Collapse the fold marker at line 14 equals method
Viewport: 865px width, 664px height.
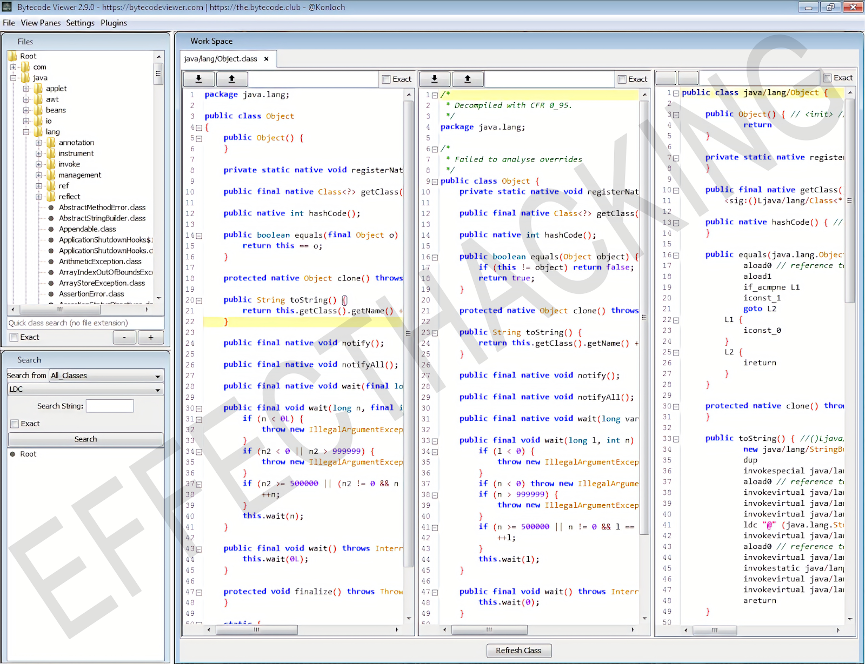[199, 236]
